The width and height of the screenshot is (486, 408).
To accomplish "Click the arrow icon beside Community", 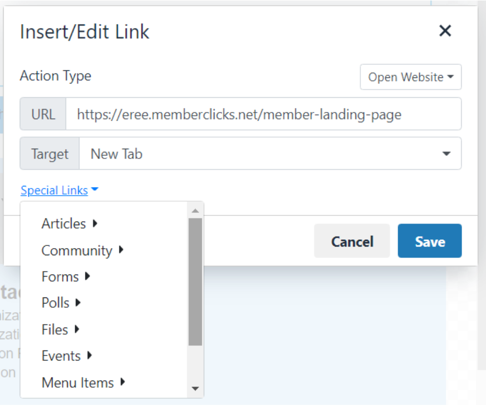I will pyautogui.click(x=121, y=250).
